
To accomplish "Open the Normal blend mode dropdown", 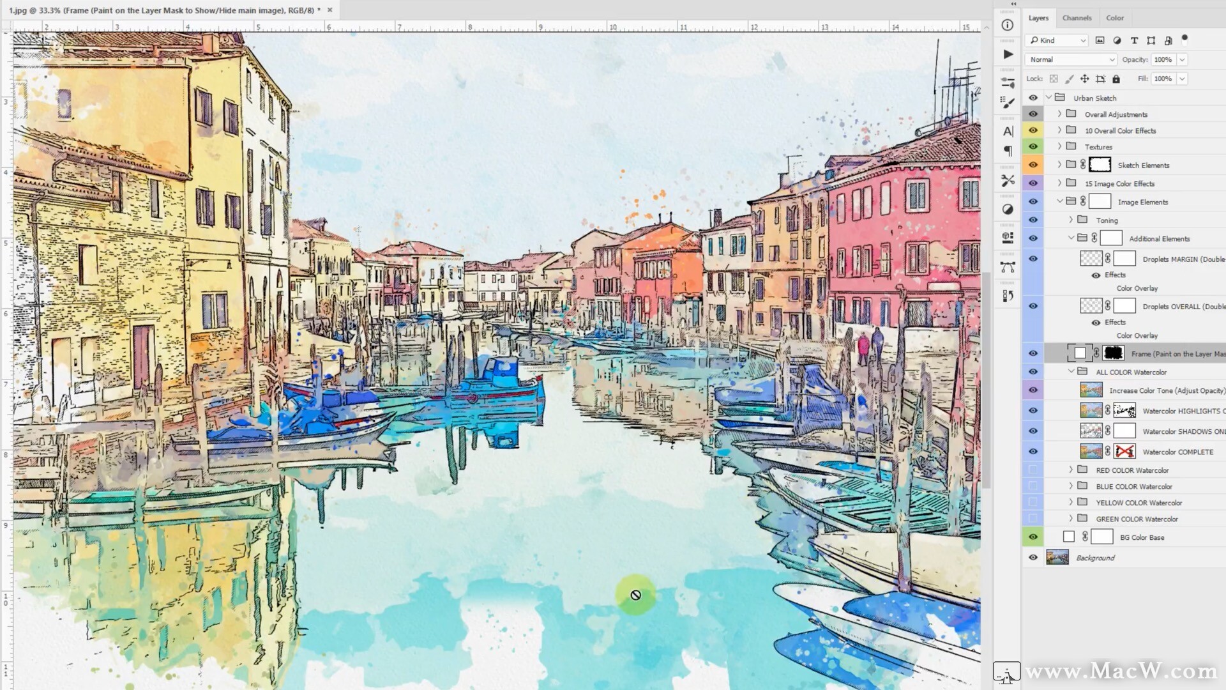I will click(x=1071, y=59).
